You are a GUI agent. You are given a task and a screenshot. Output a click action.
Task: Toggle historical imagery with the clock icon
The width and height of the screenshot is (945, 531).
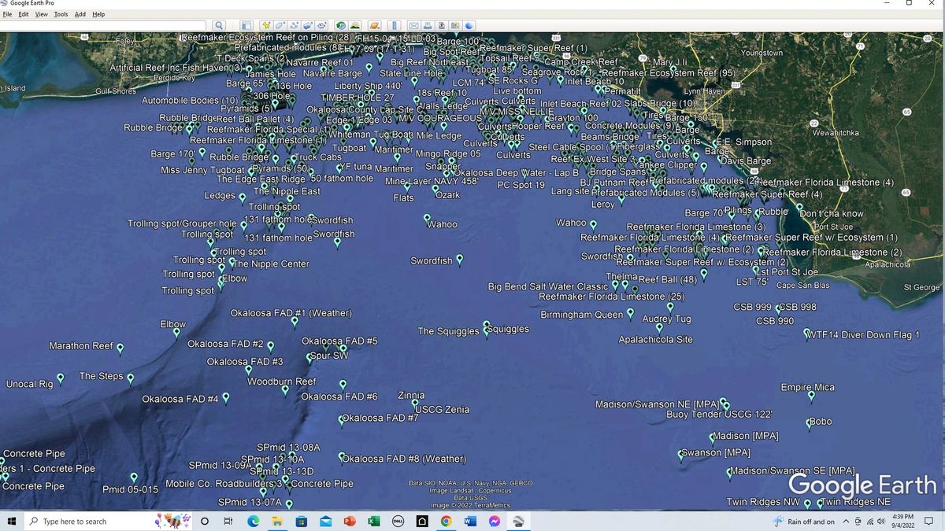coord(340,25)
